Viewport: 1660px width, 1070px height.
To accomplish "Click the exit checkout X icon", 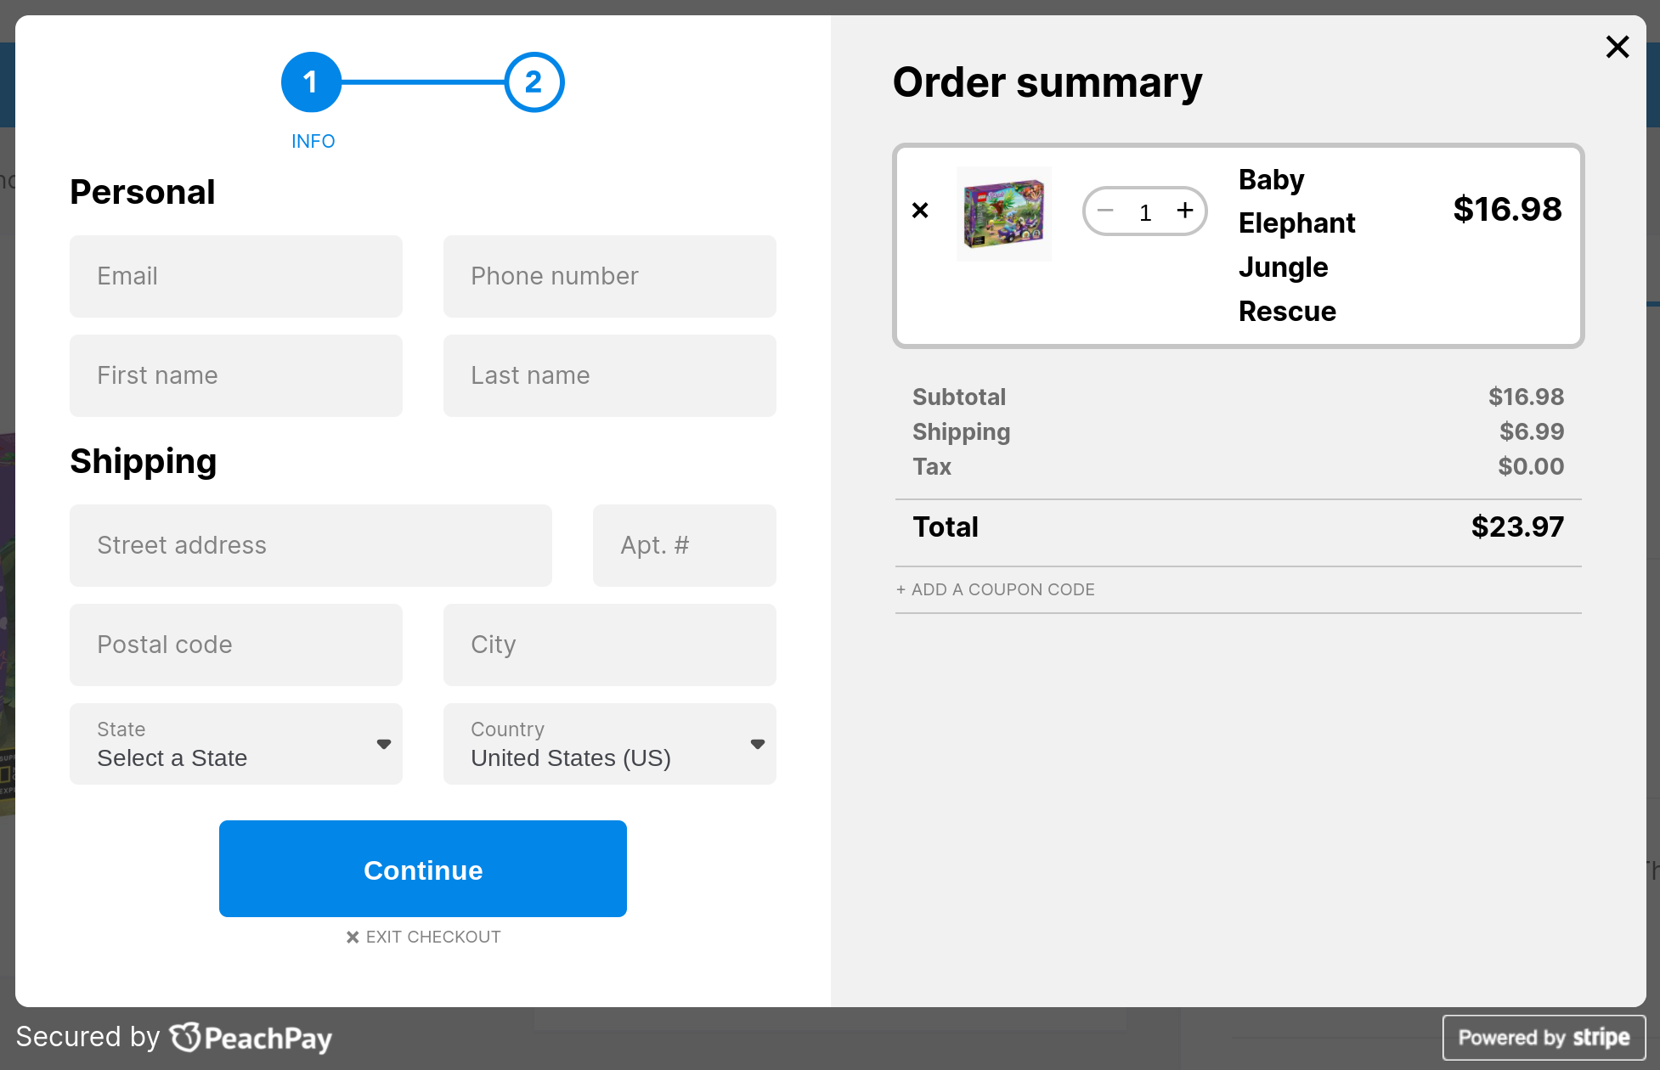I will pos(351,936).
